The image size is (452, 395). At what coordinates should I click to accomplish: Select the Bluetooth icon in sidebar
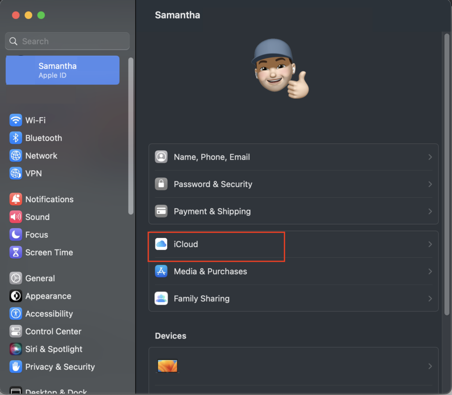tap(16, 138)
